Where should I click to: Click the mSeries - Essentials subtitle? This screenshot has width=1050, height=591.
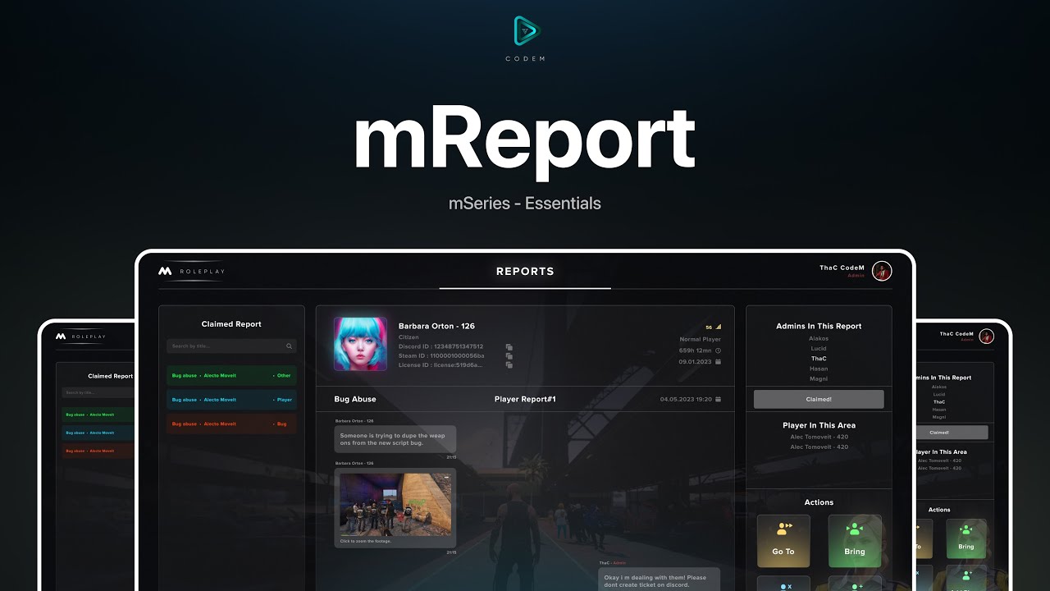[x=525, y=203]
